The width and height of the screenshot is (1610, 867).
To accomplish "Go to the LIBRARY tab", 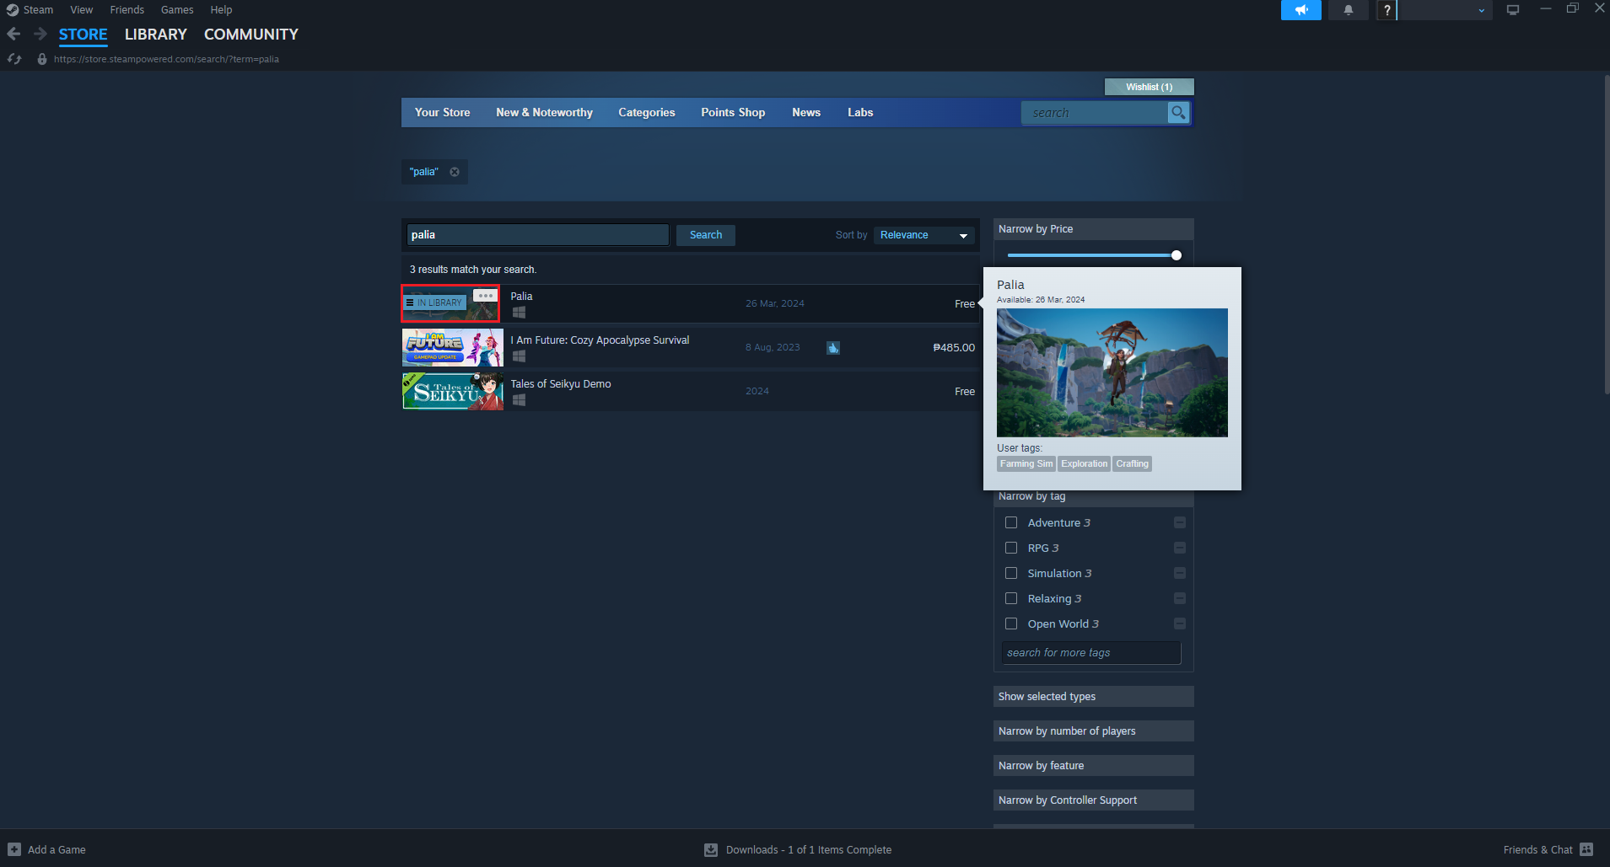I will point(156,35).
